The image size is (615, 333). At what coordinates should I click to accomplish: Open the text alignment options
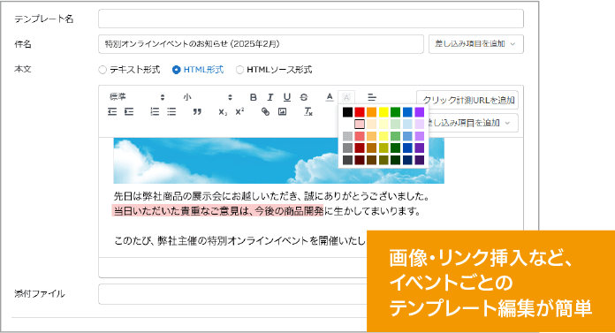point(371,97)
